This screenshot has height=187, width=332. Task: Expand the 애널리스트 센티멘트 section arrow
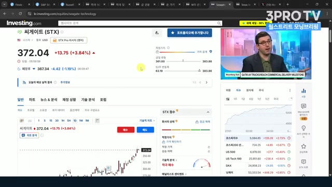click(x=186, y=175)
